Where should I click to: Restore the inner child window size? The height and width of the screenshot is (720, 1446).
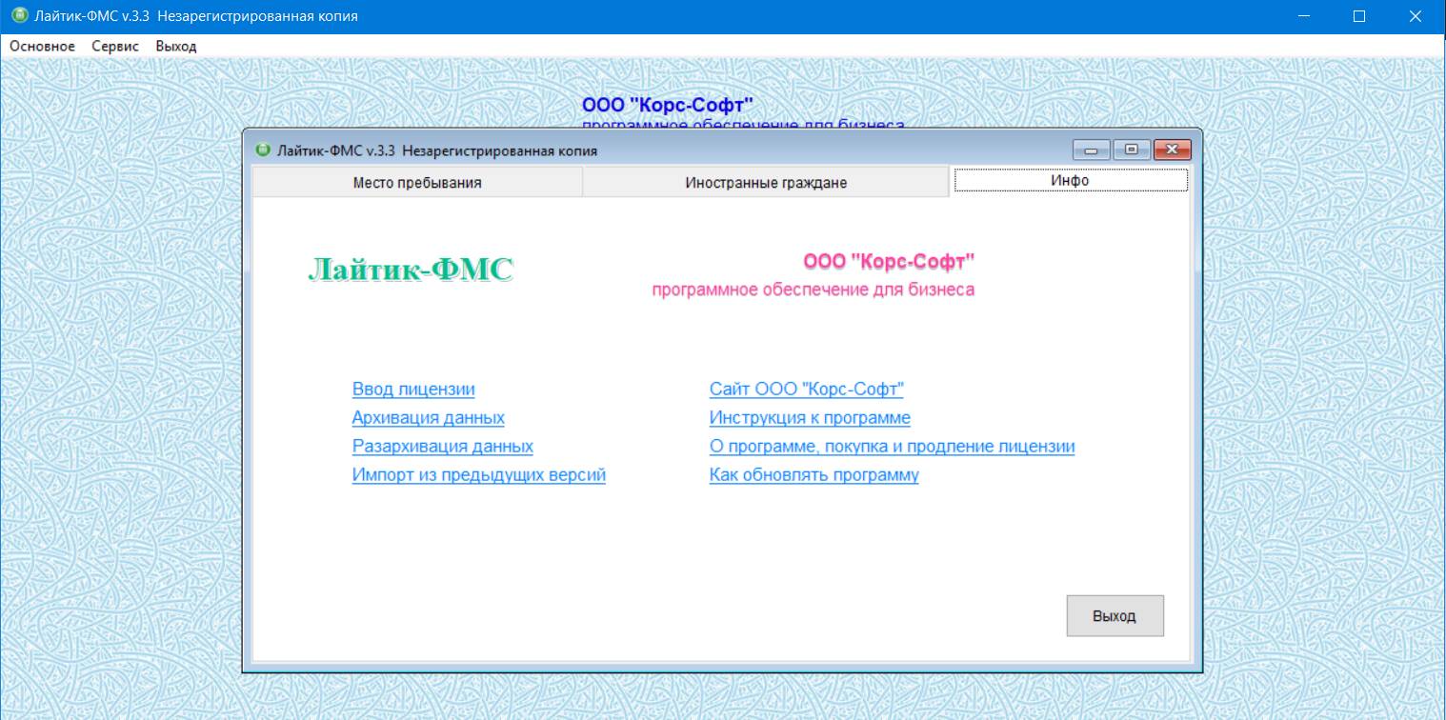[1132, 150]
